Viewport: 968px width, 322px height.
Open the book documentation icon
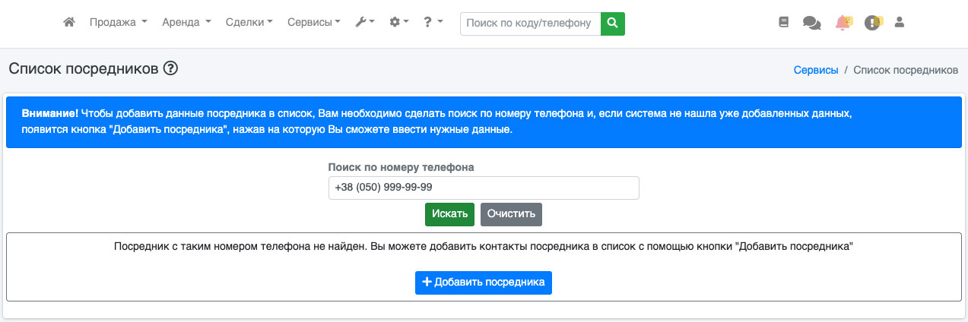784,23
